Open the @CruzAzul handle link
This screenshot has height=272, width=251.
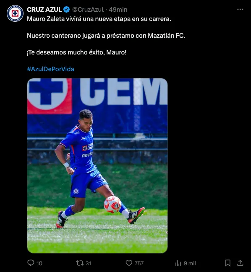pos(88,10)
